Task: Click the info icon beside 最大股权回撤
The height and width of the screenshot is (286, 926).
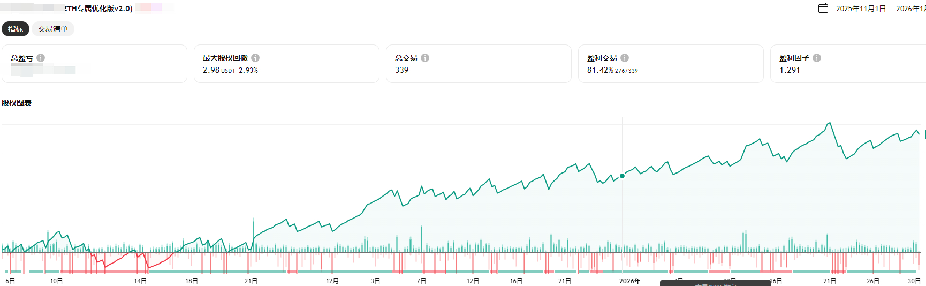Action: (x=255, y=58)
